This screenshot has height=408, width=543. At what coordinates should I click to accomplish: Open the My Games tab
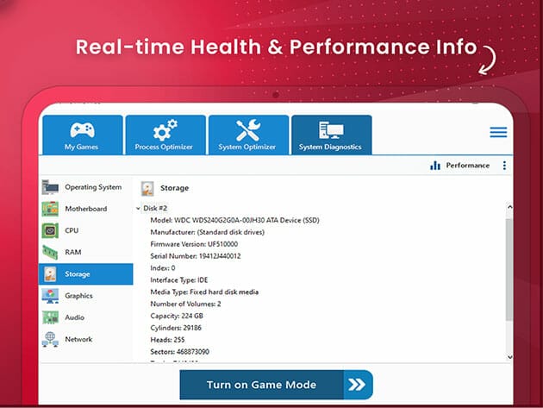[x=82, y=136]
